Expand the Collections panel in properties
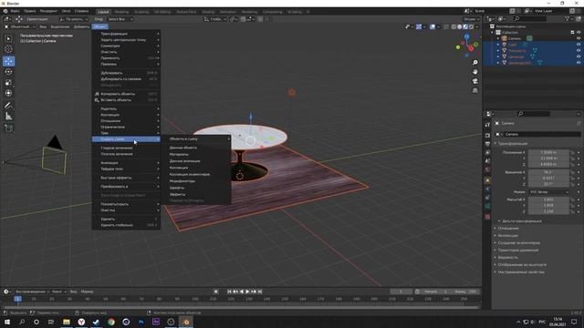 pyautogui.click(x=507, y=235)
